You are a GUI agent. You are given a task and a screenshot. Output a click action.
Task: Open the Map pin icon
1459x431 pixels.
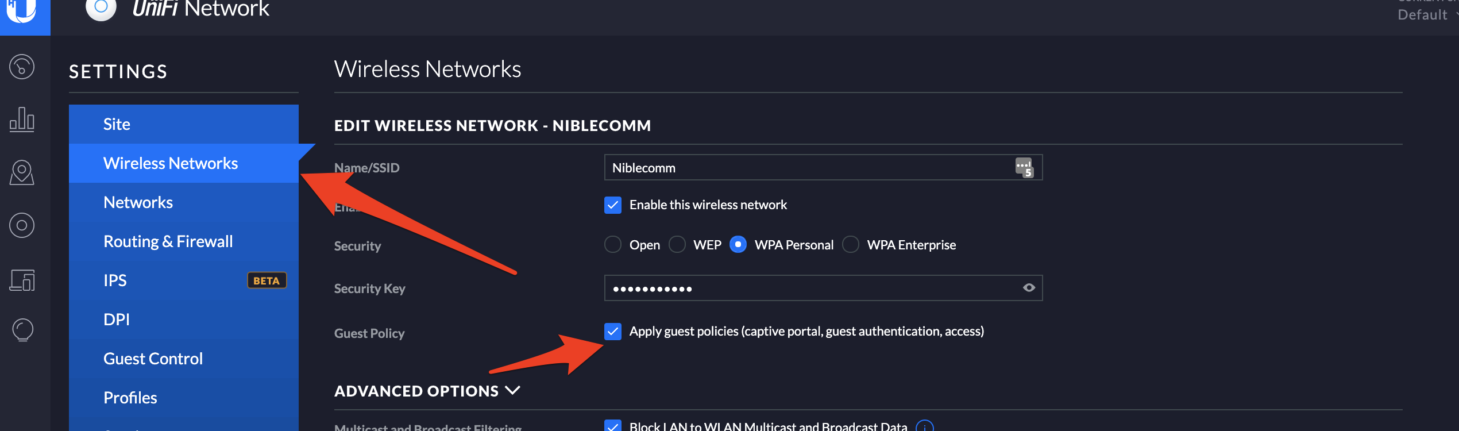(22, 172)
